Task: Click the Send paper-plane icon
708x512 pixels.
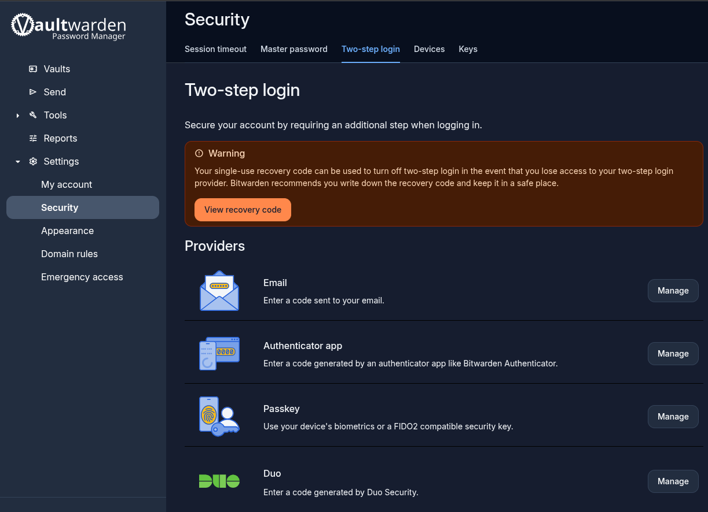Action: coord(33,92)
